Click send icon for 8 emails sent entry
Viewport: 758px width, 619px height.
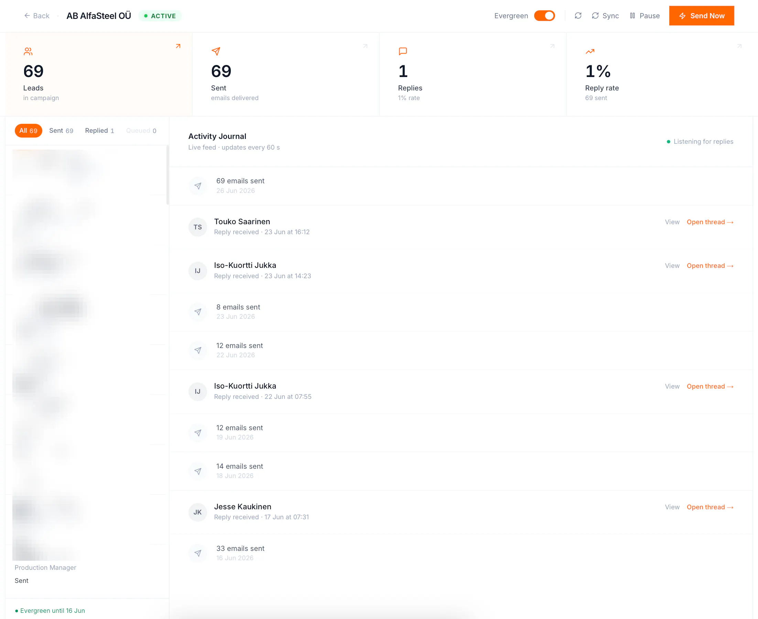point(198,312)
